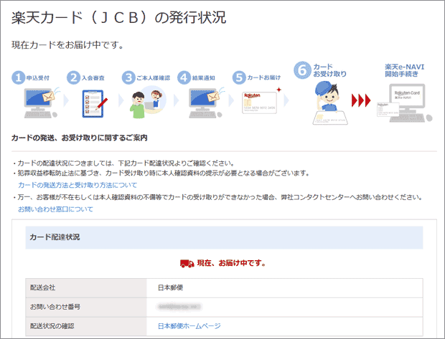The height and width of the screenshot is (339, 445).
Task: Click the カード配達状況 section header
Action: [224, 237]
